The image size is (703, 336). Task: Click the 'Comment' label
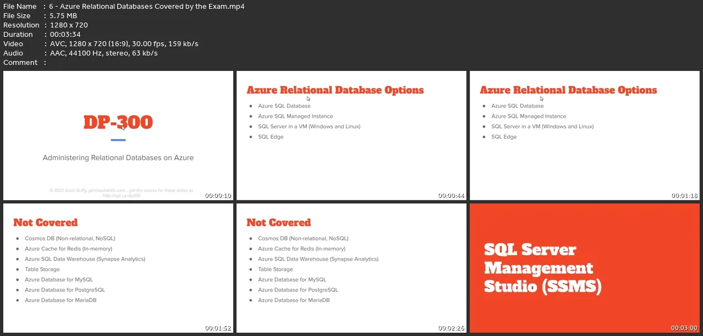[x=20, y=63]
